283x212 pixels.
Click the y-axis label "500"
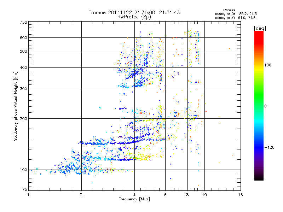tap(23, 51)
